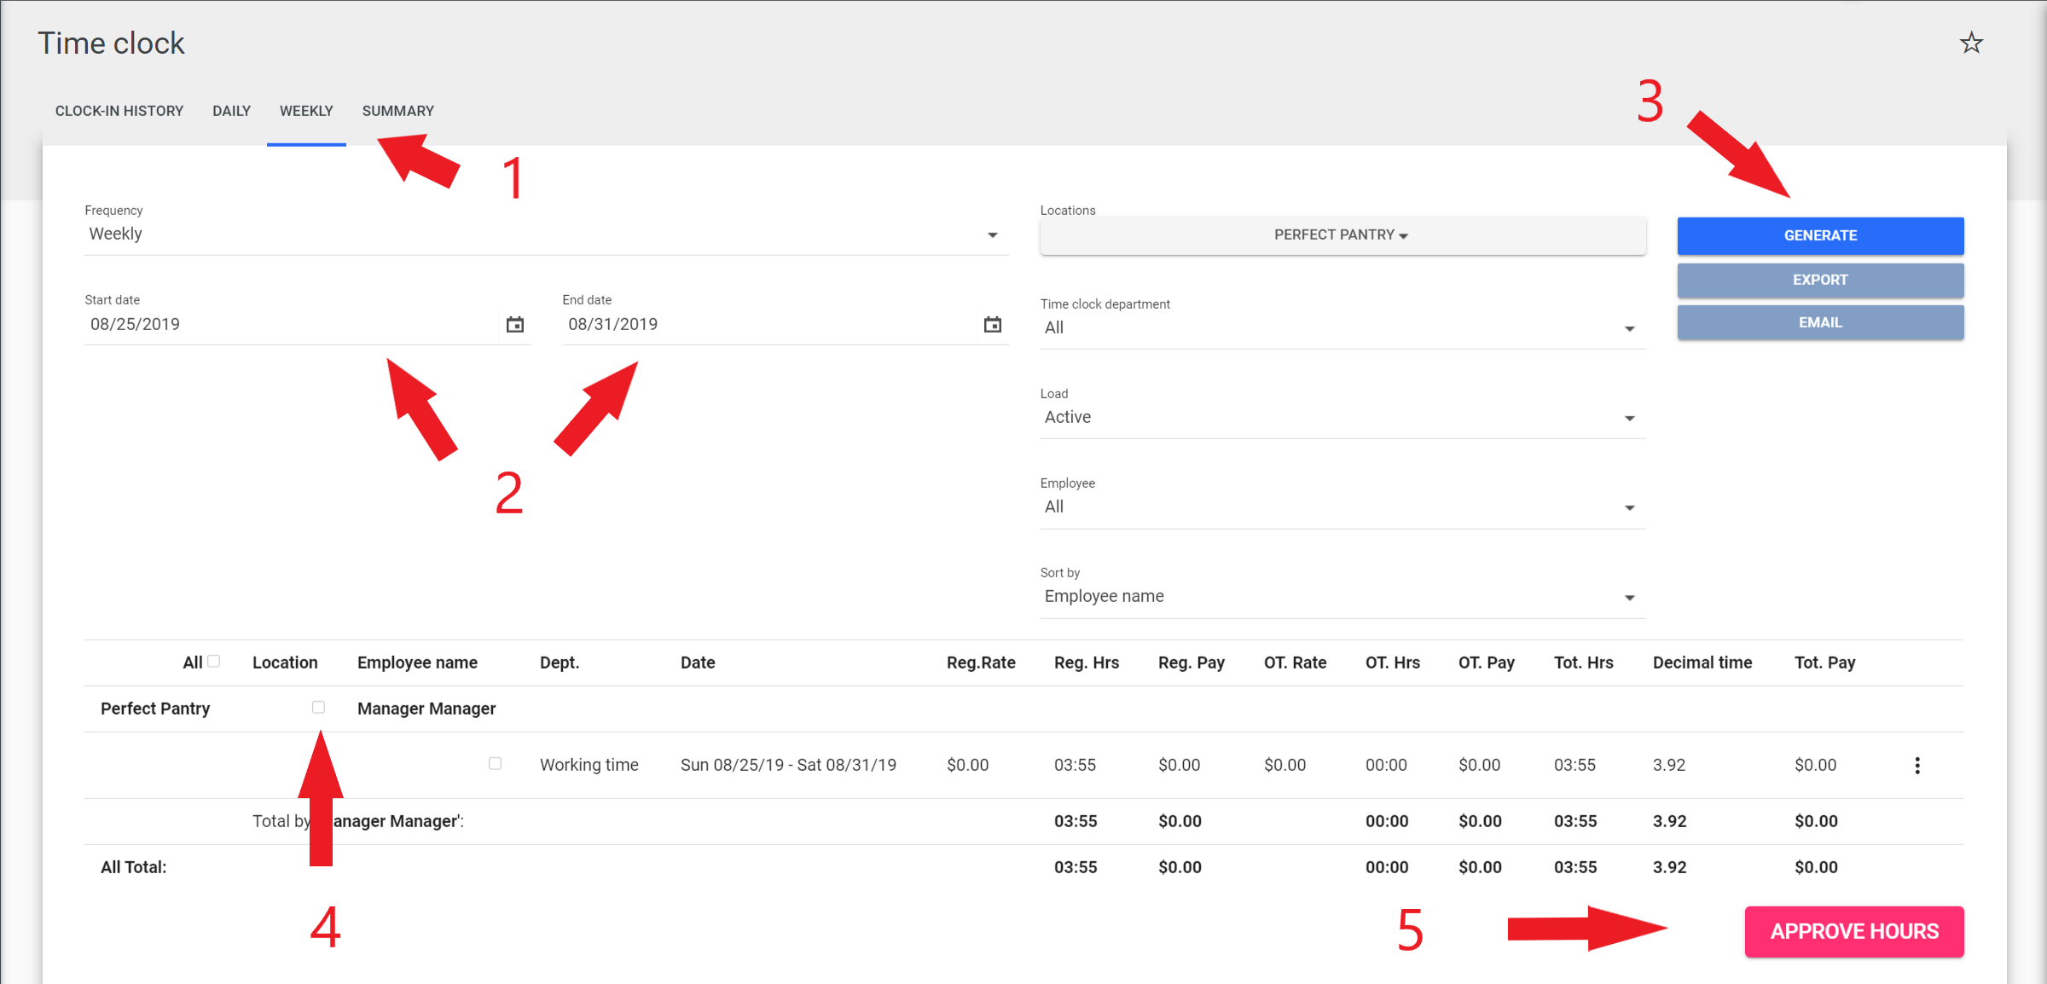Go to the Clock-in History tab
The width and height of the screenshot is (2047, 984).
pos(119,112)
